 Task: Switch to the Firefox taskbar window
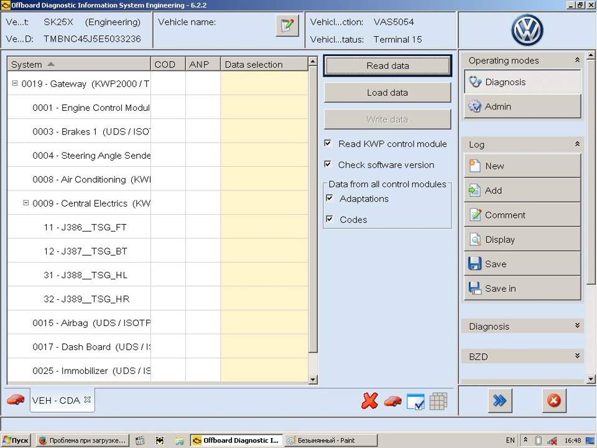(x=83, y=441)
